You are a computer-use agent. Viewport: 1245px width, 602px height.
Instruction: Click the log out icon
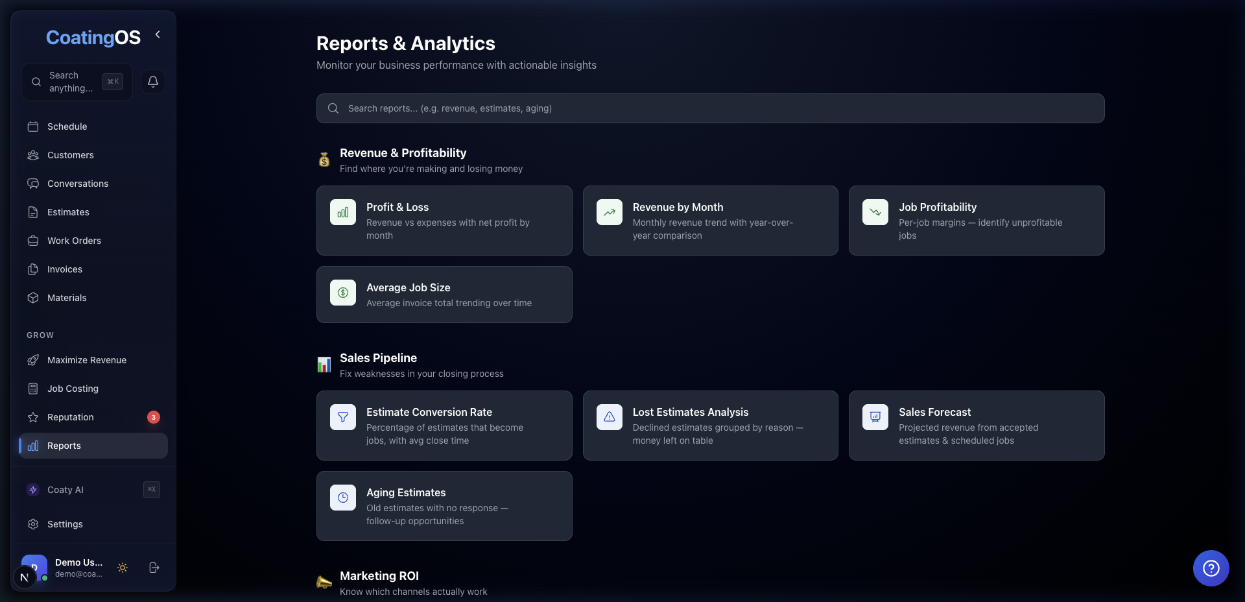(x=154, y=568)
